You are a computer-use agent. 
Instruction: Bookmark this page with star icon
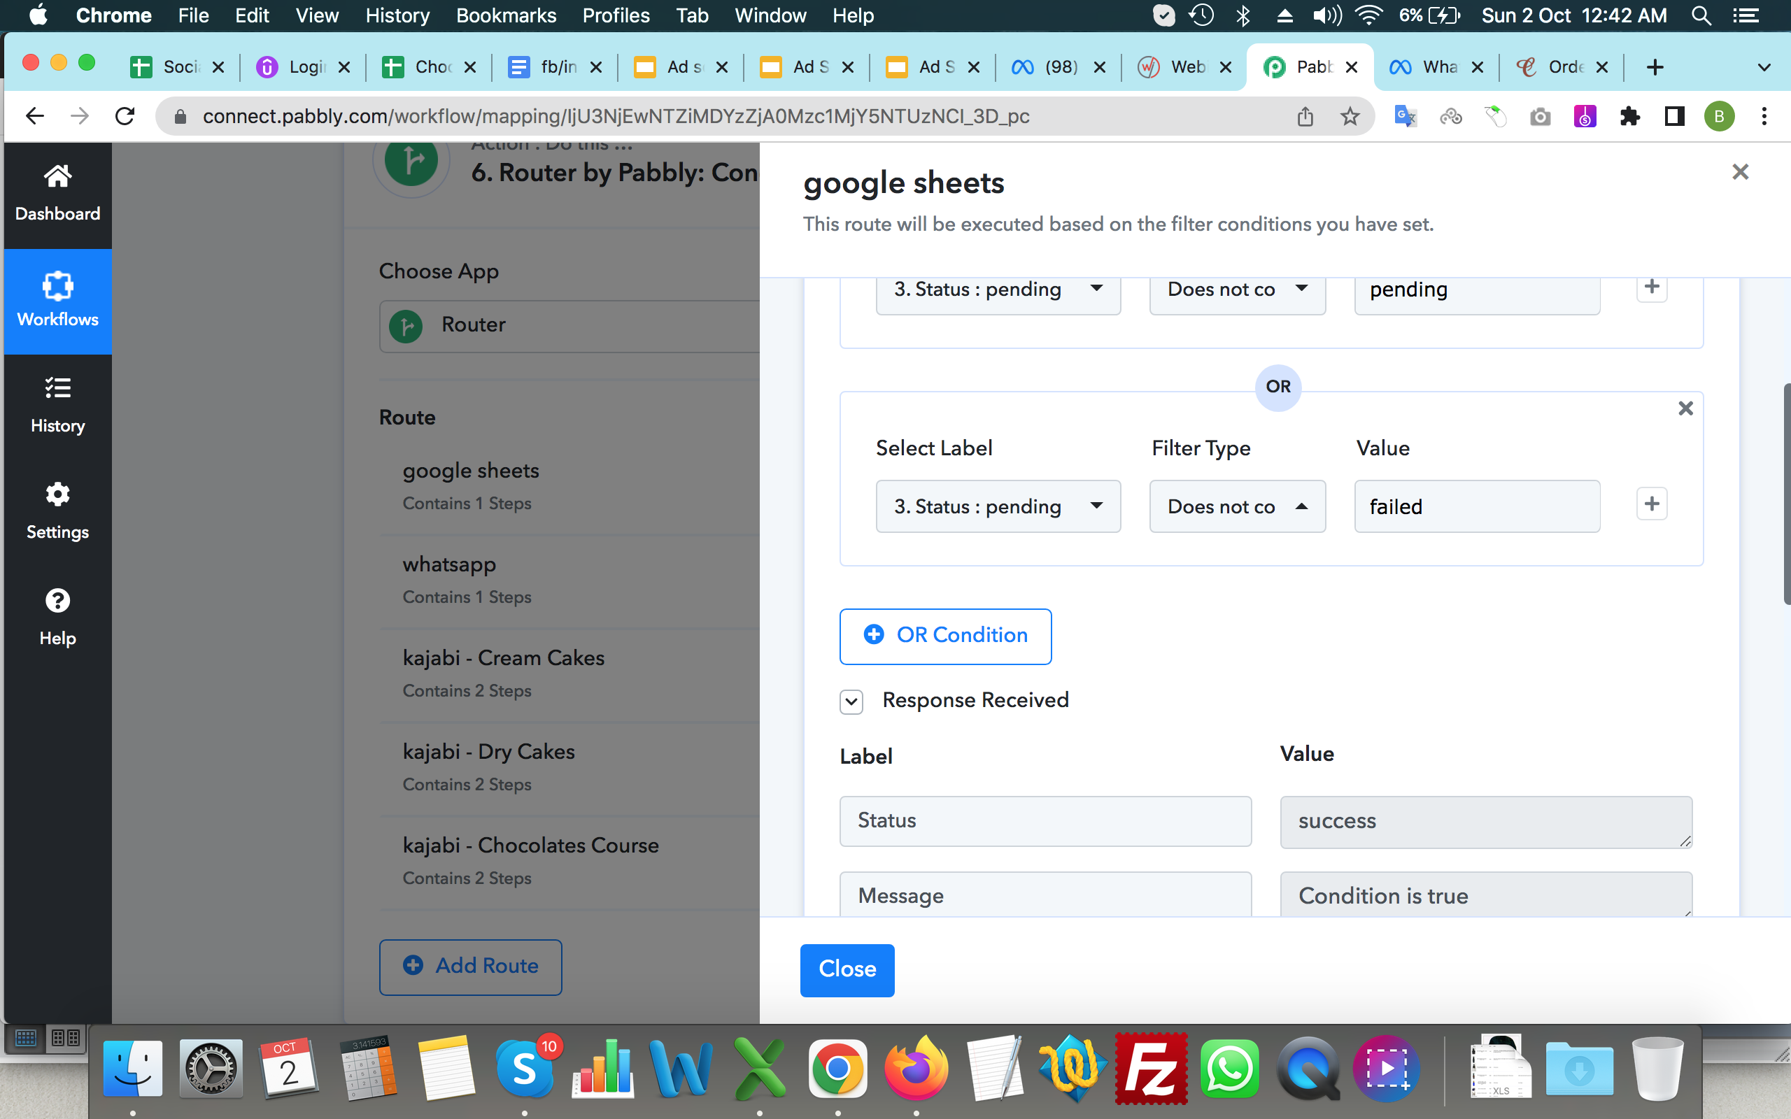tap(1350, 116)
